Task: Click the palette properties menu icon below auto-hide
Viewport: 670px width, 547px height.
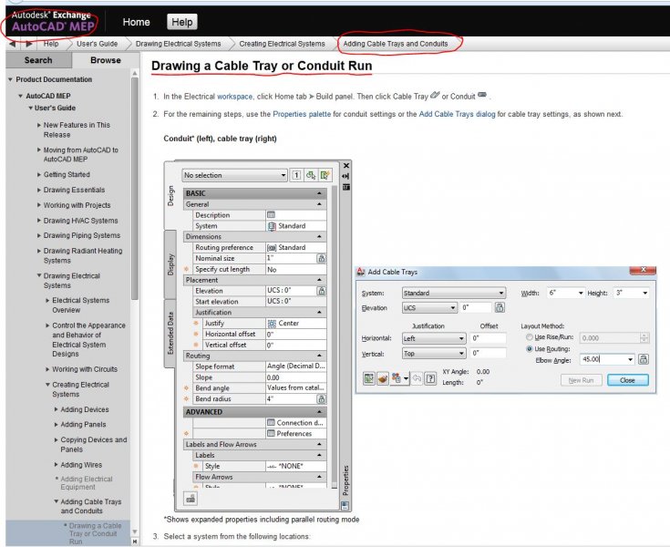Action: 346,187
